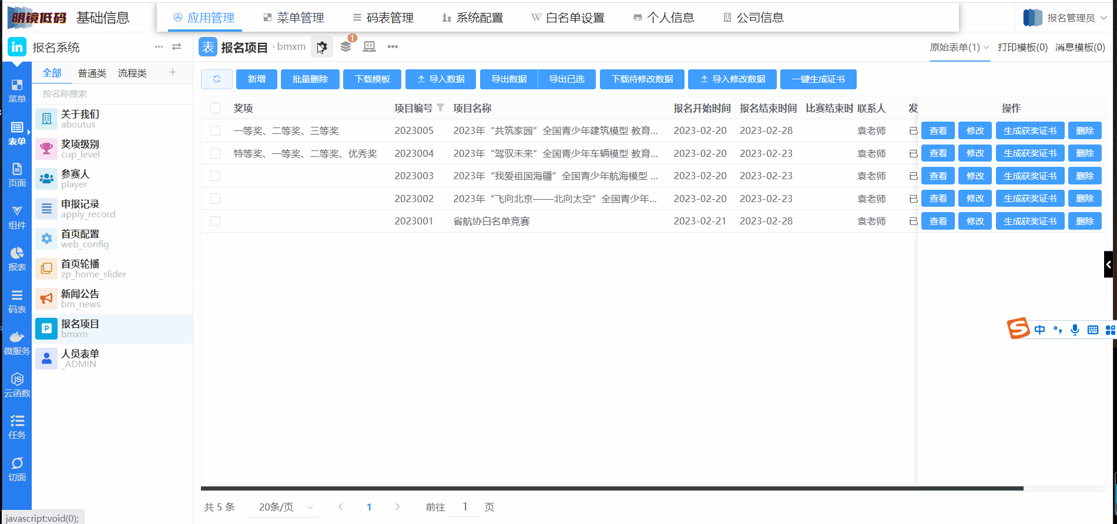
Task: Check the row for project 2023003
Action: coord(216,176)
